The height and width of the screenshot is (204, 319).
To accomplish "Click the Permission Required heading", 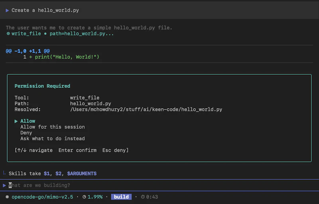I will pos(42,86).
